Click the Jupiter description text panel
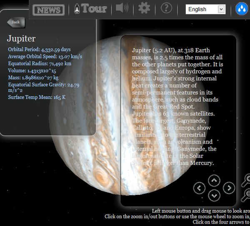250x226 pixels. click(x=178, y=121)
